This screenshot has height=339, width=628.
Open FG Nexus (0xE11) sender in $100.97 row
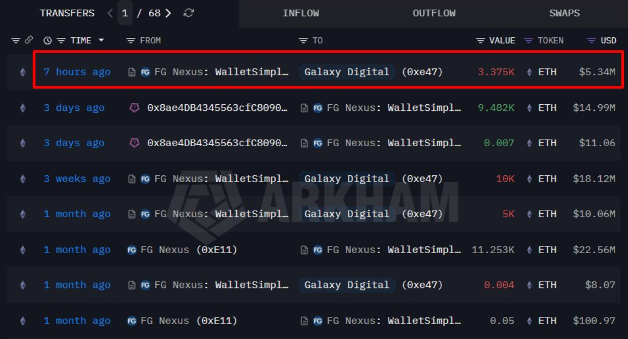pyautogui.click(x=189, y=321)
